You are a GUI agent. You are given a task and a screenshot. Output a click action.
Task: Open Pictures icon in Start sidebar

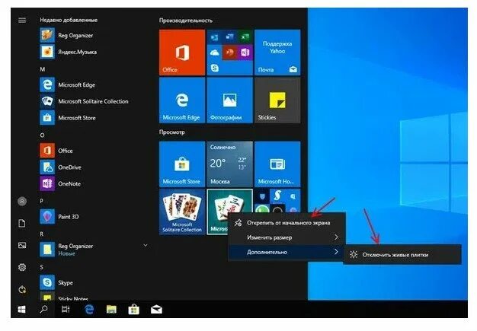[22, 245]
